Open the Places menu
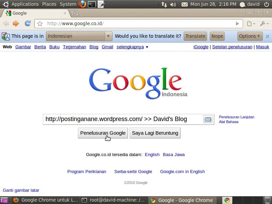 [x=49, y=4]
